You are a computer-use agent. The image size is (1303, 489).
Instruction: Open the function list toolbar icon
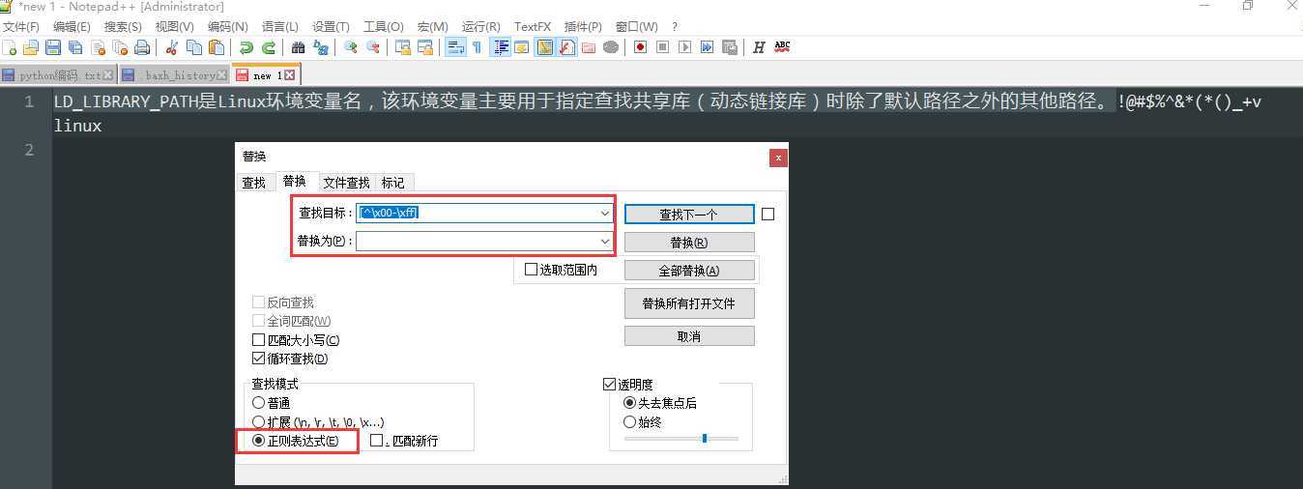pos(567,46)
